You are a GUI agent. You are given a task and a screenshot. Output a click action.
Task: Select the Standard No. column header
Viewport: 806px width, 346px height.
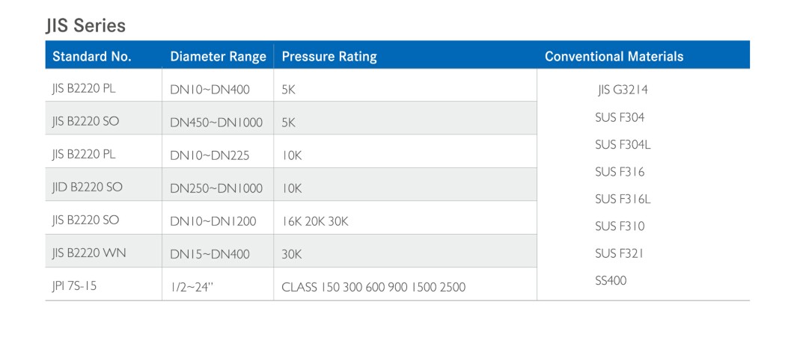coord(91,56)
